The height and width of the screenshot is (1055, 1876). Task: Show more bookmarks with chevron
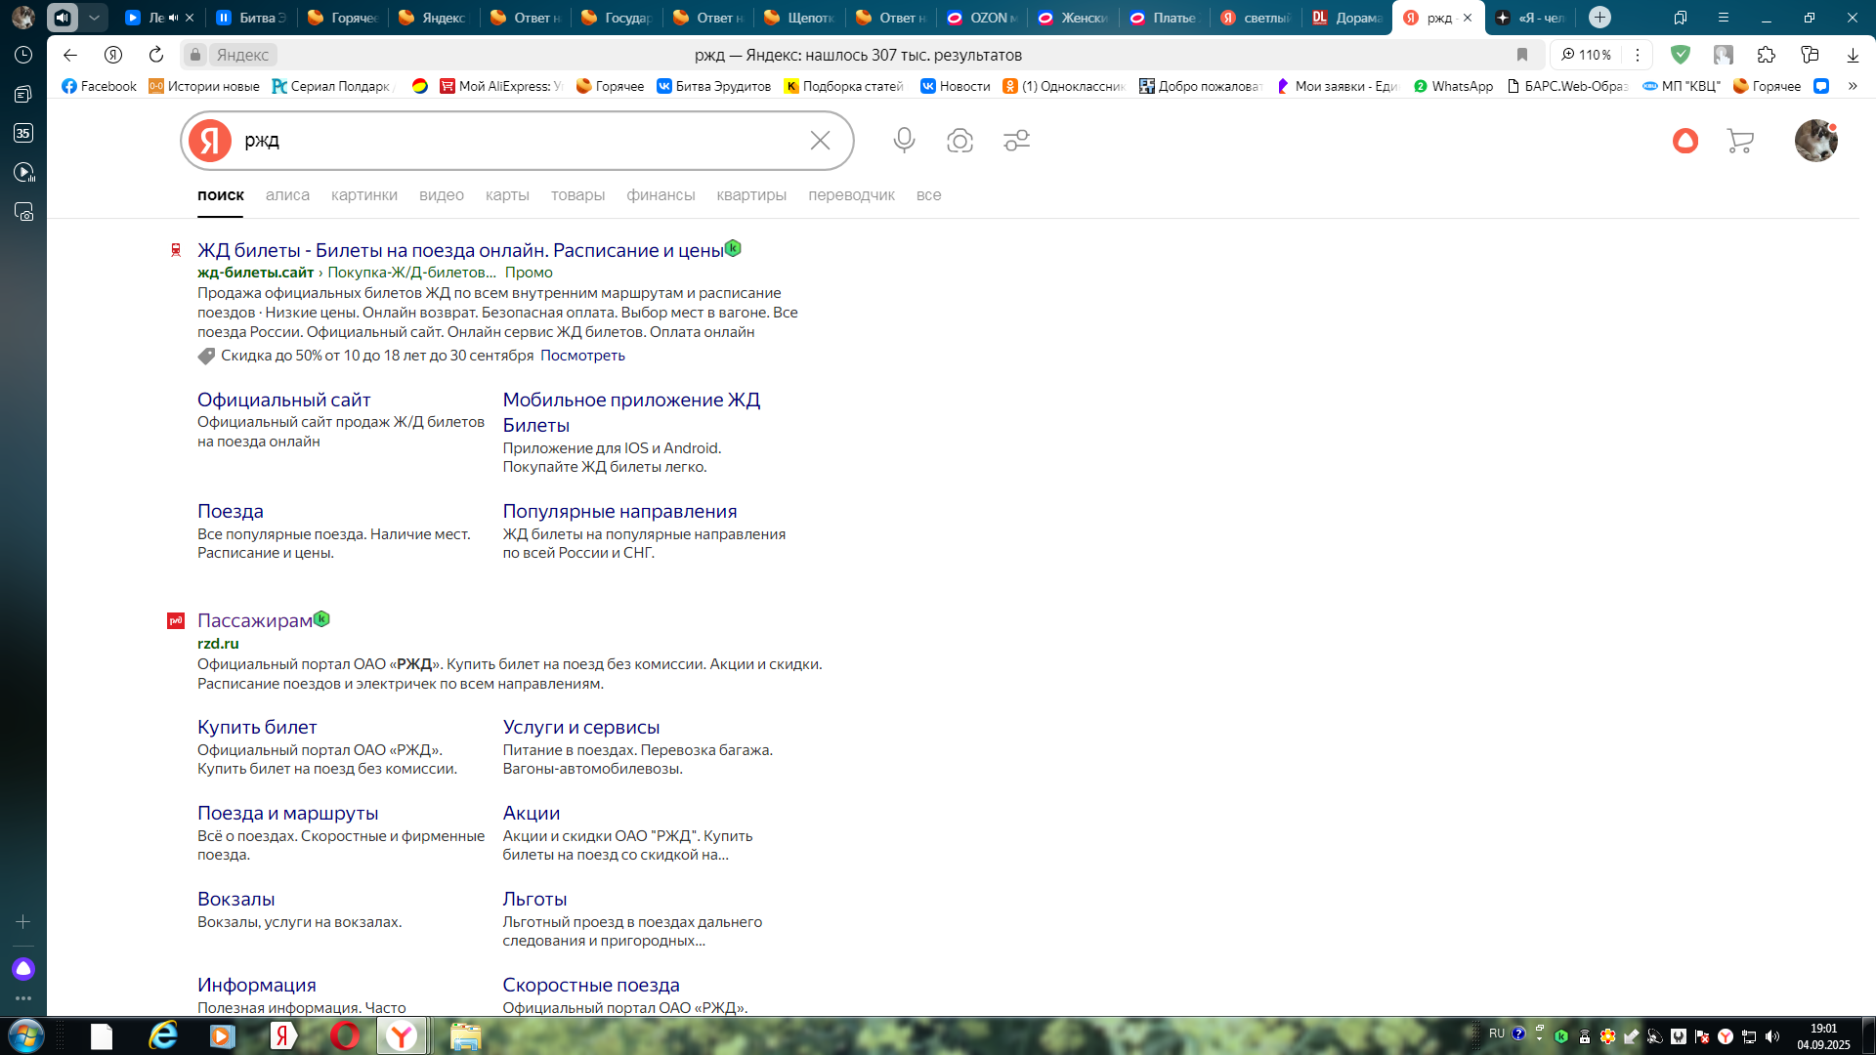click(x=1852, y=86)
